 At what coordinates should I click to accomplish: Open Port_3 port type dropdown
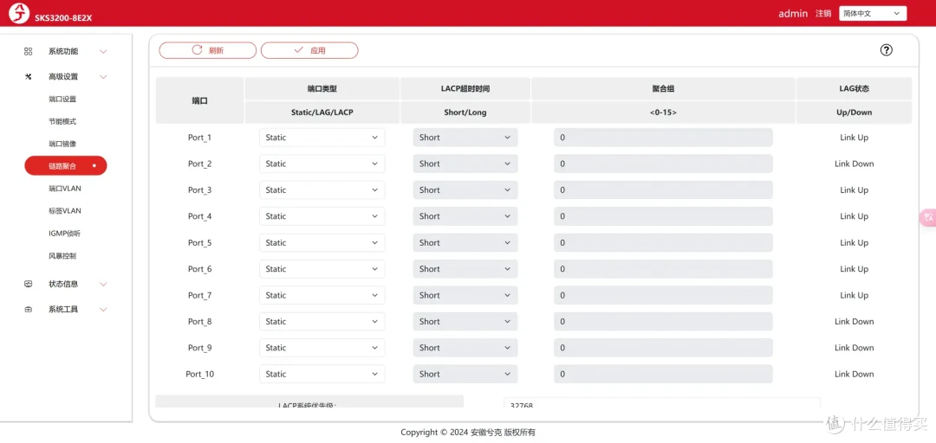[322, 189]
